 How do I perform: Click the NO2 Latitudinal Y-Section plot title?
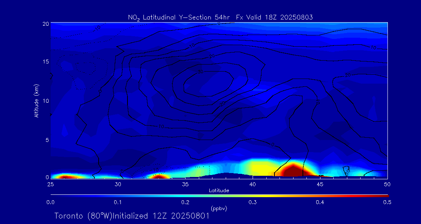pos(220,17)
